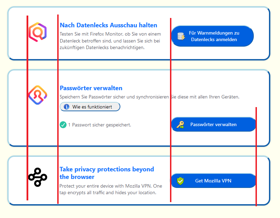Click the key icon on Passwörter verwalten button
280x218 pixels.
[180, 124]
